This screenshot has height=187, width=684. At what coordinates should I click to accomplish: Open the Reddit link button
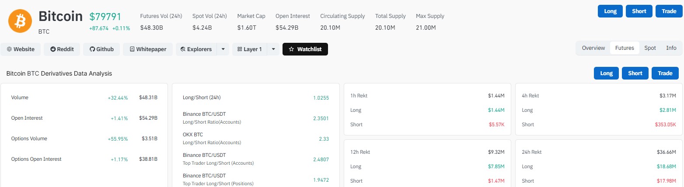pyautogui.click(x=62, y=49)
